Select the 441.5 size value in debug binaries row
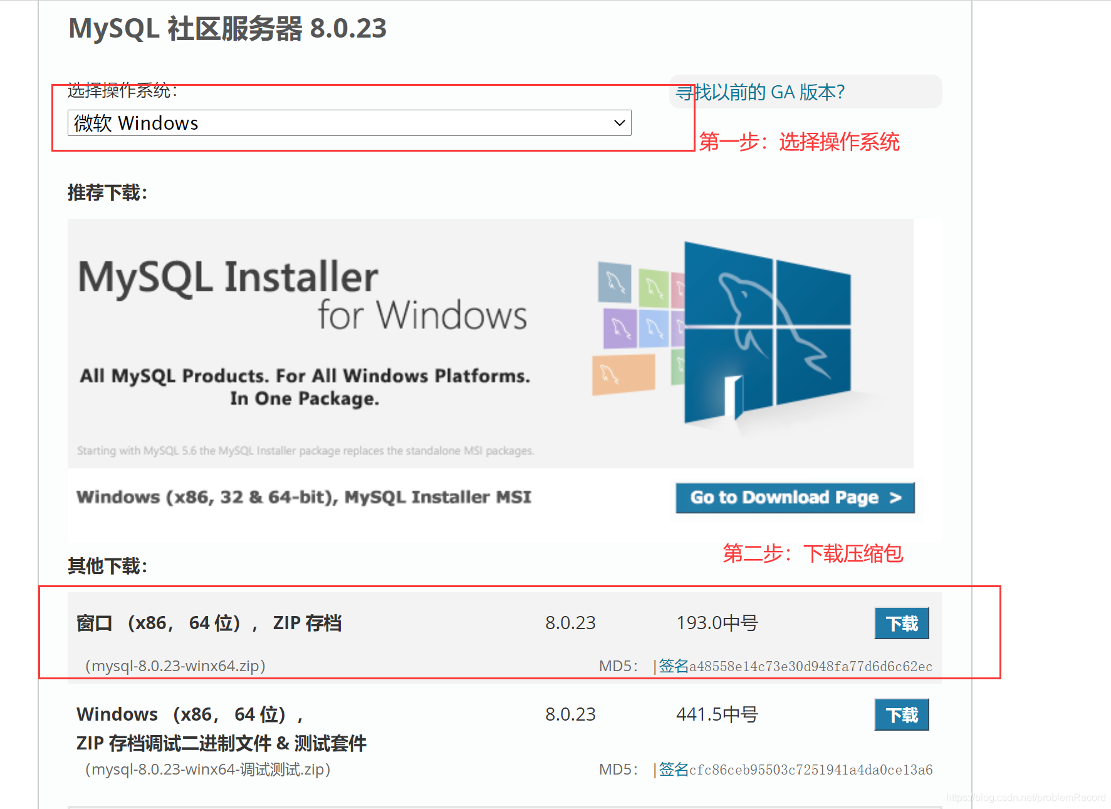Viewport: 1111px width, 809px height. coord(717,714)
